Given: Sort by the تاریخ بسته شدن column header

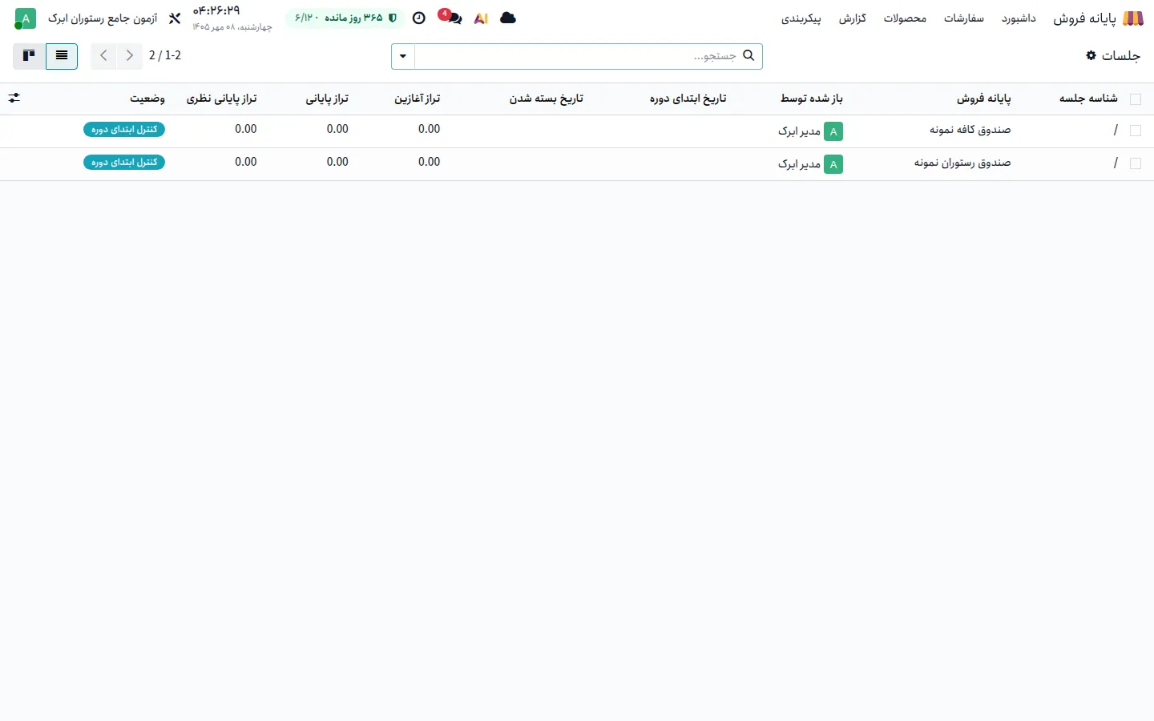Looking at the screenshot, I should pyautogui.click(x=547, y=99).
